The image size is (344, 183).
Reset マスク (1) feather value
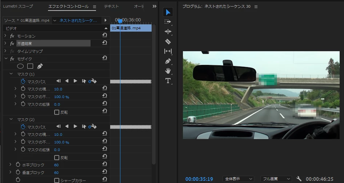pyautogui.click(x=105, y=88)
